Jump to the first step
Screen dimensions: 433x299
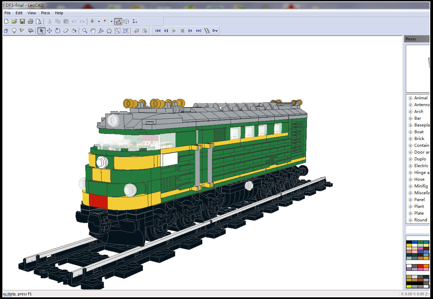(x=158, y=31)
